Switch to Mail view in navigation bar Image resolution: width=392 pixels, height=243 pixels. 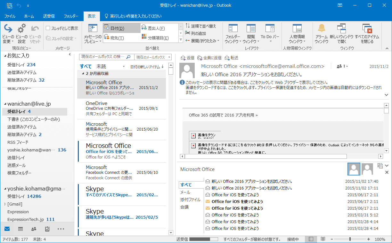7,229
